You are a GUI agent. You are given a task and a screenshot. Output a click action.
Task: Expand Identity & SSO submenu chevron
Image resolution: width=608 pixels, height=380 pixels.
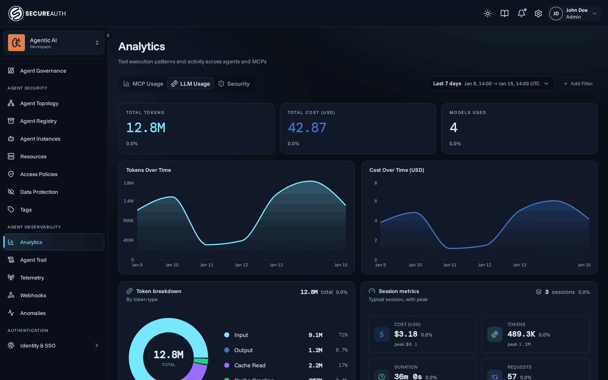(97, 345)
